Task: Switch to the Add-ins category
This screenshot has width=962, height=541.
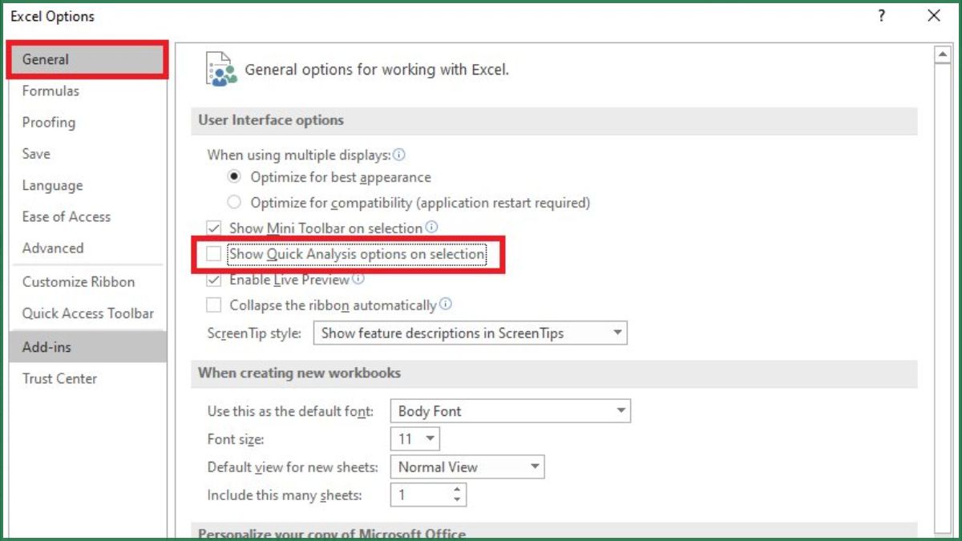Action: click(87, 347)
